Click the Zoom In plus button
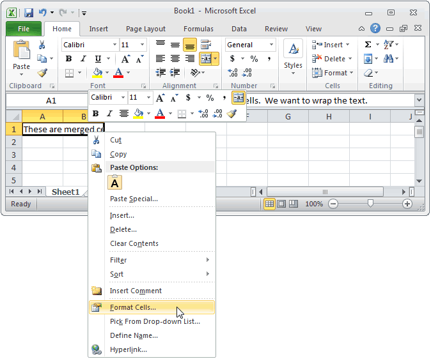 (407, 204)
